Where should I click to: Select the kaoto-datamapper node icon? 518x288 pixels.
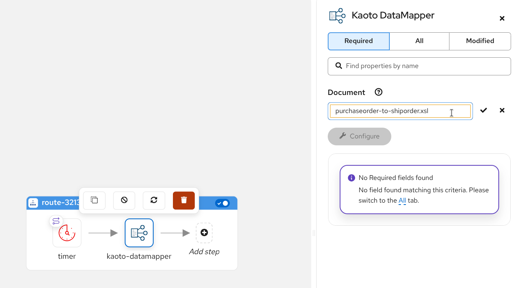click(139, 233)
